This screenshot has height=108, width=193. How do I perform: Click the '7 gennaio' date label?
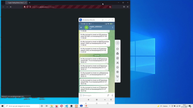coord(96,55)
